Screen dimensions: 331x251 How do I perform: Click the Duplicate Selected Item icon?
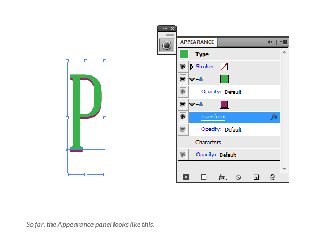pyautogui.click(x=256, y=178)
